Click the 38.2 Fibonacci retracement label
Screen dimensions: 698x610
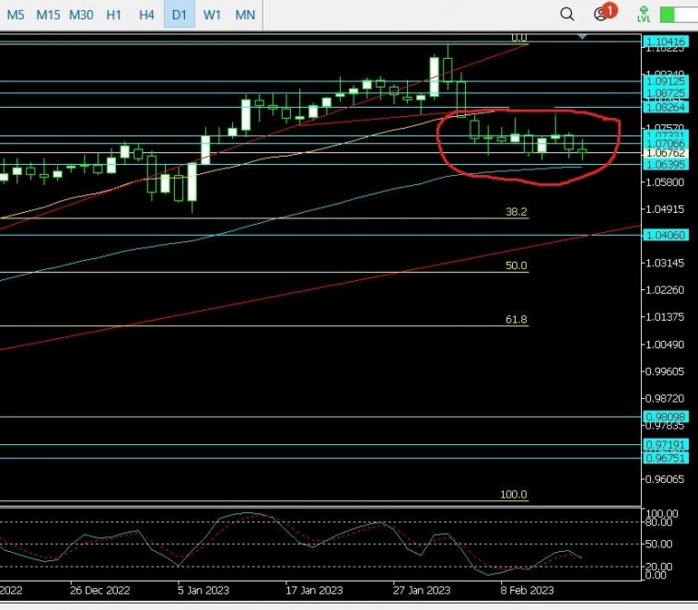click(x=516, y=212)
